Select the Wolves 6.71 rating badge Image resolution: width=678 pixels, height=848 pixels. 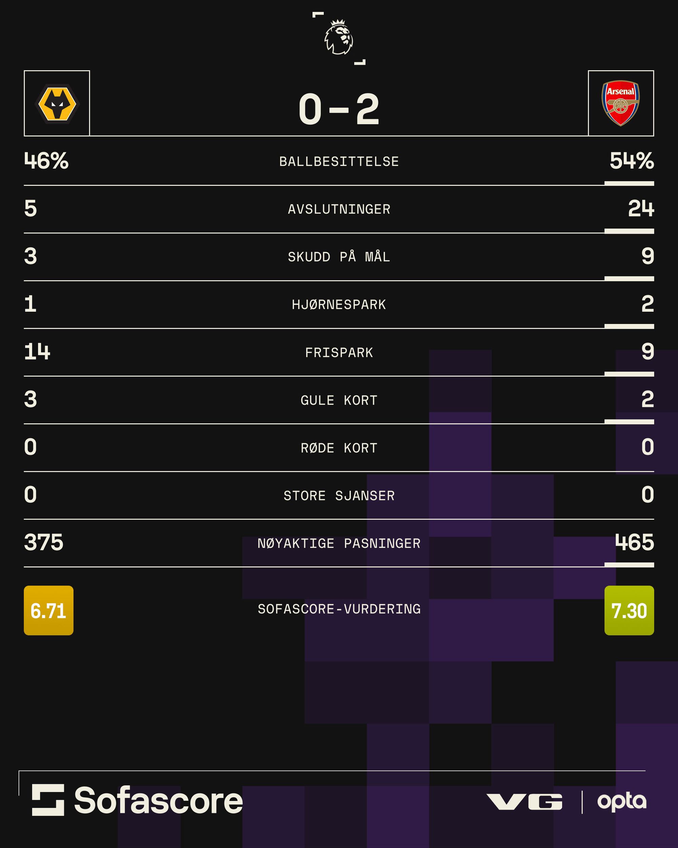49,611
